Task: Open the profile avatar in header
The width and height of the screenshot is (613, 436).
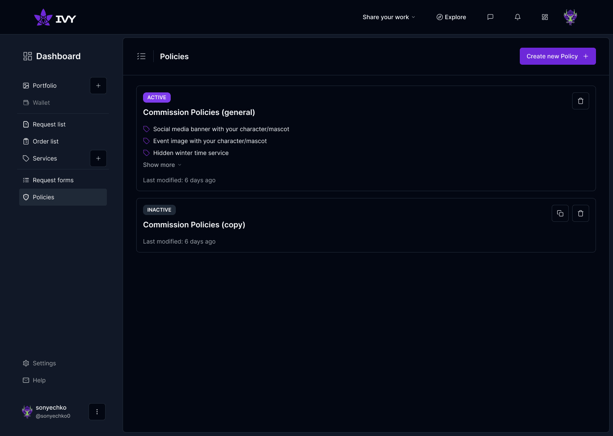Action: point(570,17)
